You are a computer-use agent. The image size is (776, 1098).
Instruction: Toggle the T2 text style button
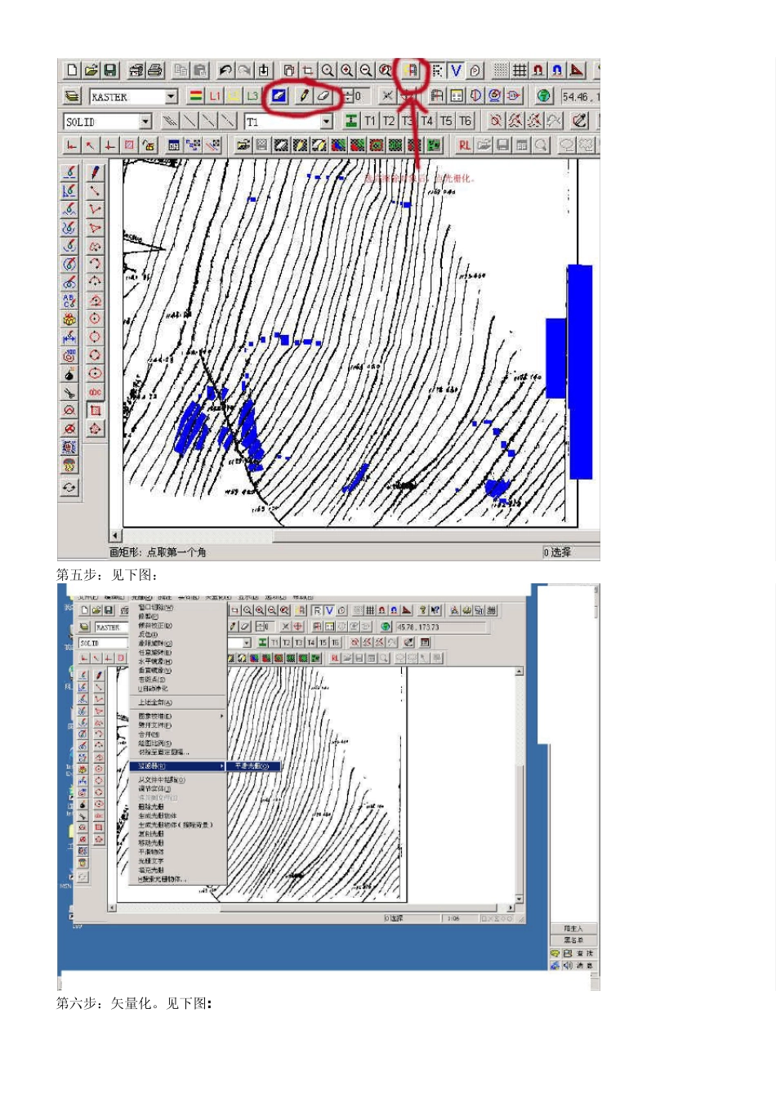click(389, 121)
